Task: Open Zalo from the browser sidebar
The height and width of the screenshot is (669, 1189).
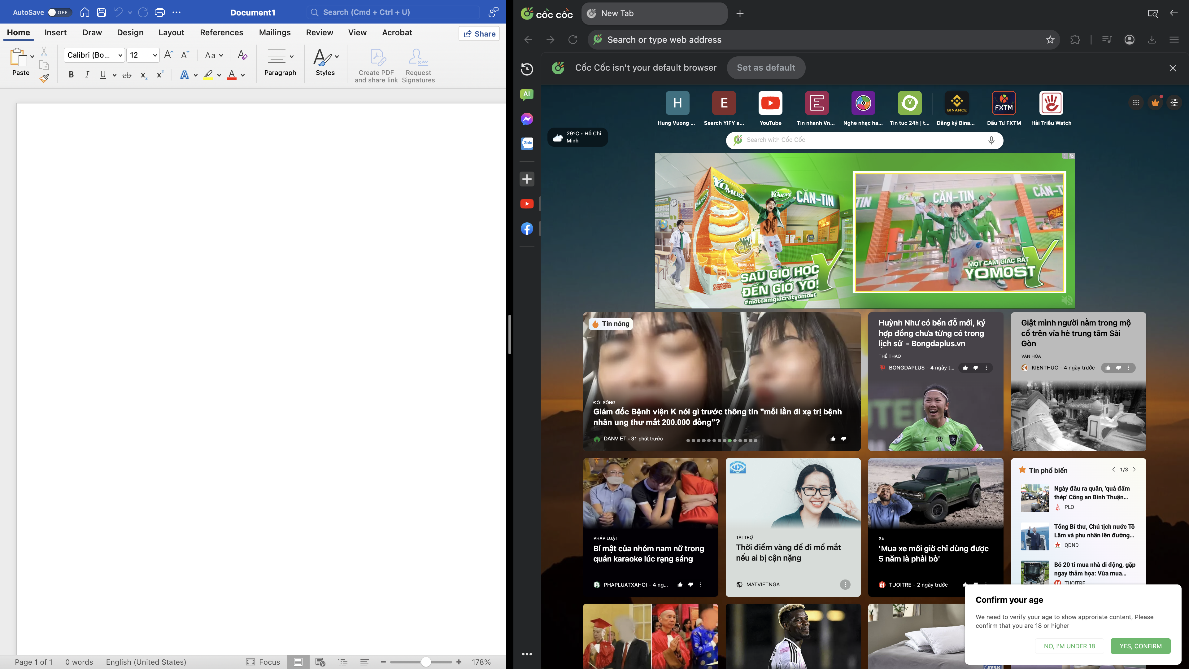Action: (x=527, y=144)
